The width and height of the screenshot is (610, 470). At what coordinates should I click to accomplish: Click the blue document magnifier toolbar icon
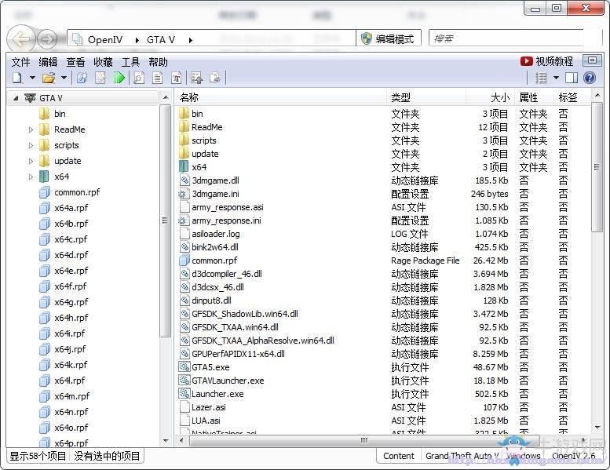point(82,78)
